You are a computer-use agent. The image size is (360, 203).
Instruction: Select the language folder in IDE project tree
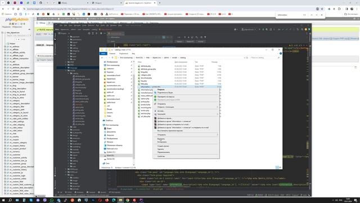[74, 68]
